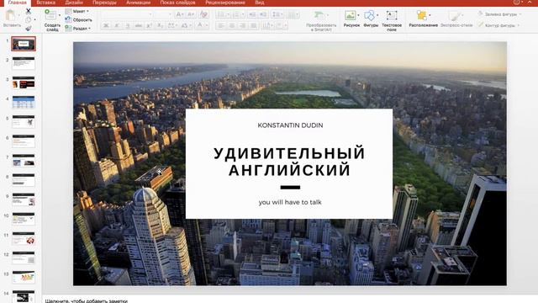Viewport: 538px width, 303px height.
Task: Select slide 1 thumbnail
Action: click(24, 44)
